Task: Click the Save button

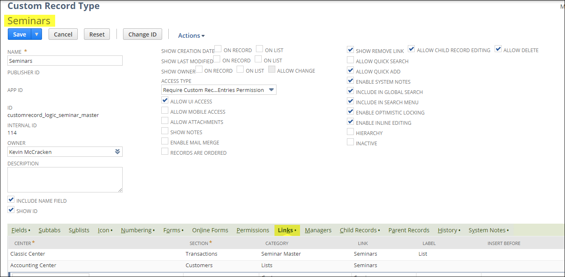Action: (19, 34)
